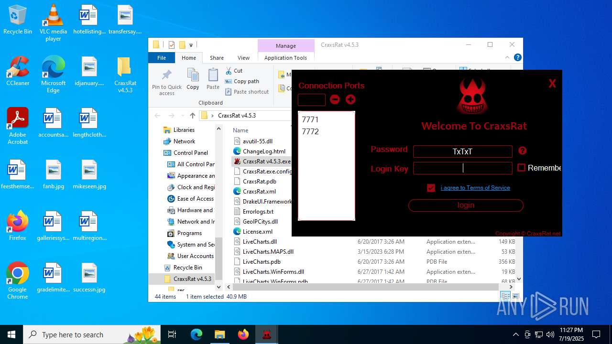Click CraxsRat taskbar icon
The image size is (612, 344).
click(x=267, y=334)
